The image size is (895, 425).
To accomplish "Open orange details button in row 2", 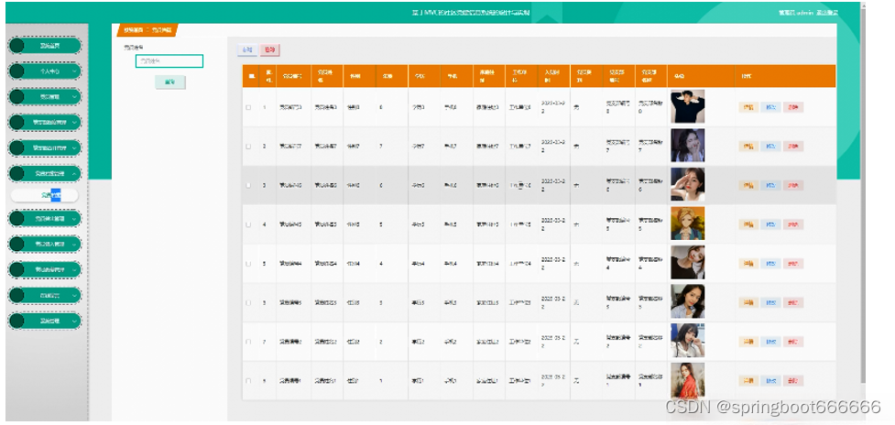I will [748, 147].
